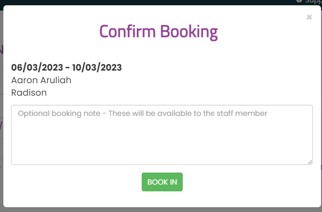Click the surname Aruliah

pyautogui.click(x=55, y=80)
